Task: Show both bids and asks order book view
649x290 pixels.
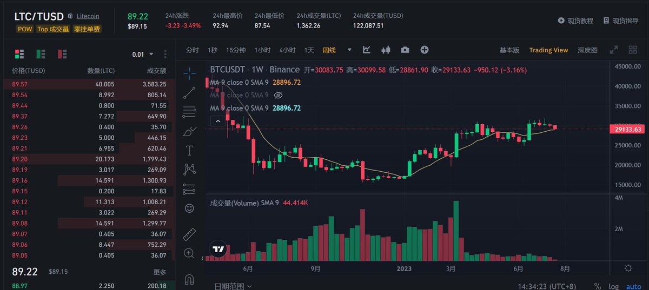Action: pos(19,54)
